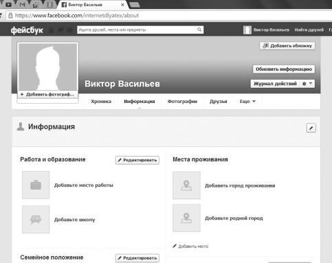Click the pencil edit icon beside Информация
Viewport: 332px width, 263px height.
311,128
